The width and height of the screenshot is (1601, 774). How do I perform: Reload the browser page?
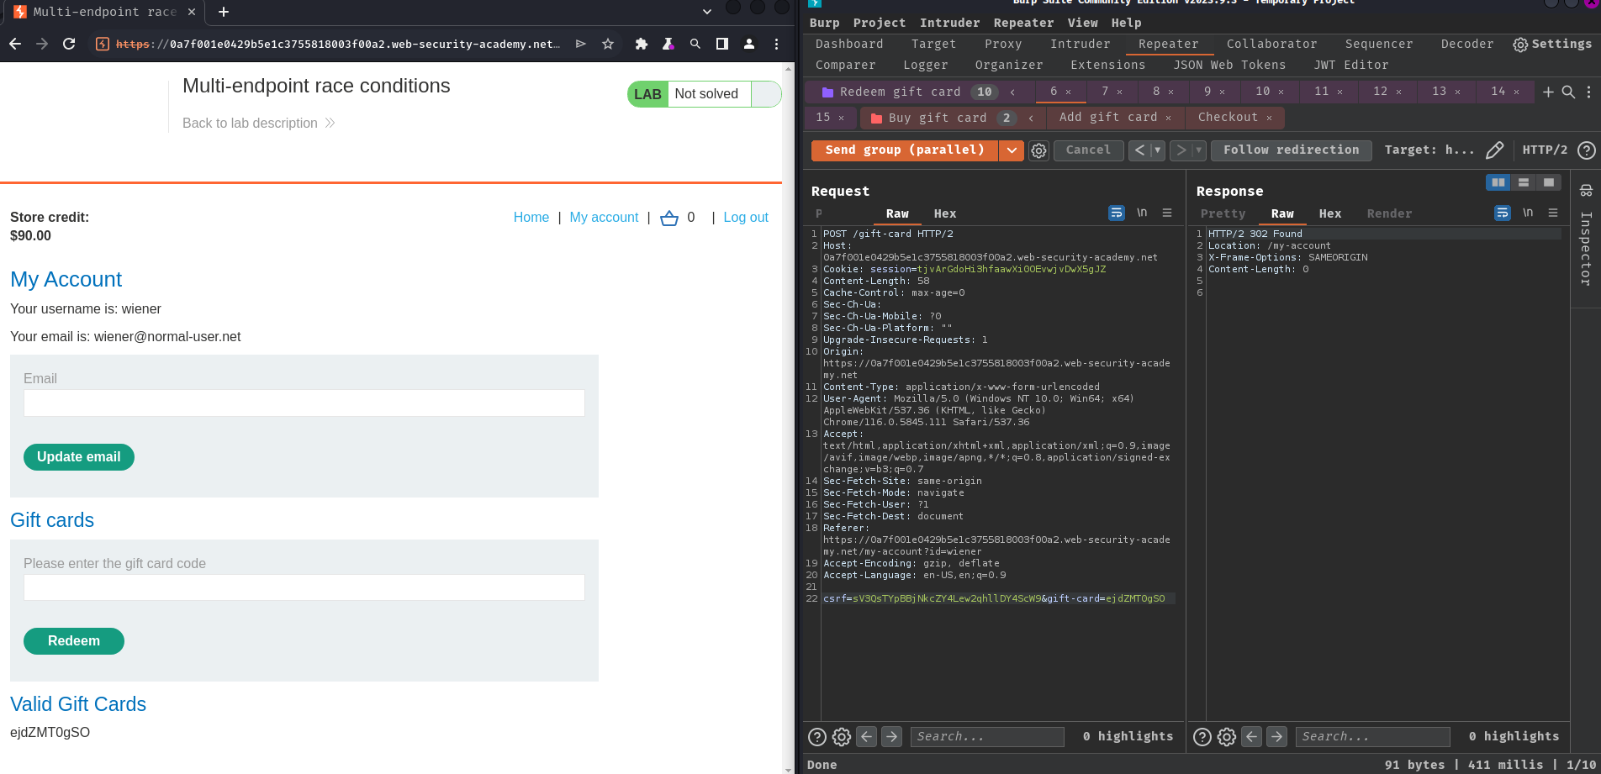(x=69, y=44)
